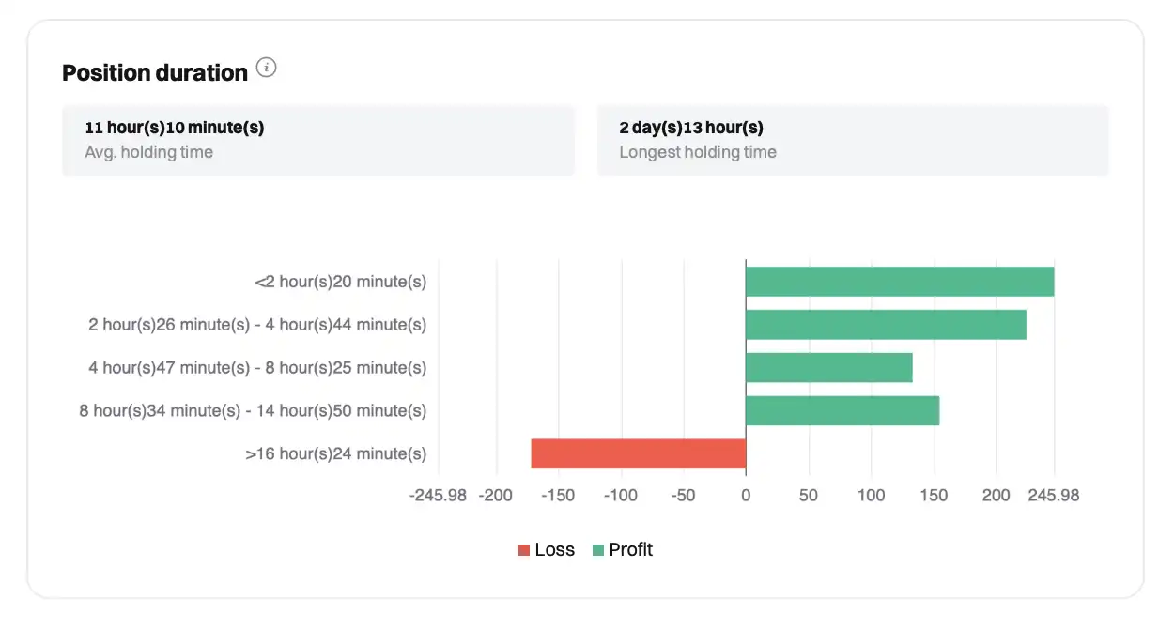Click the '>16 hour(s)24 minute(s)' category label

(x=335, y=454)
